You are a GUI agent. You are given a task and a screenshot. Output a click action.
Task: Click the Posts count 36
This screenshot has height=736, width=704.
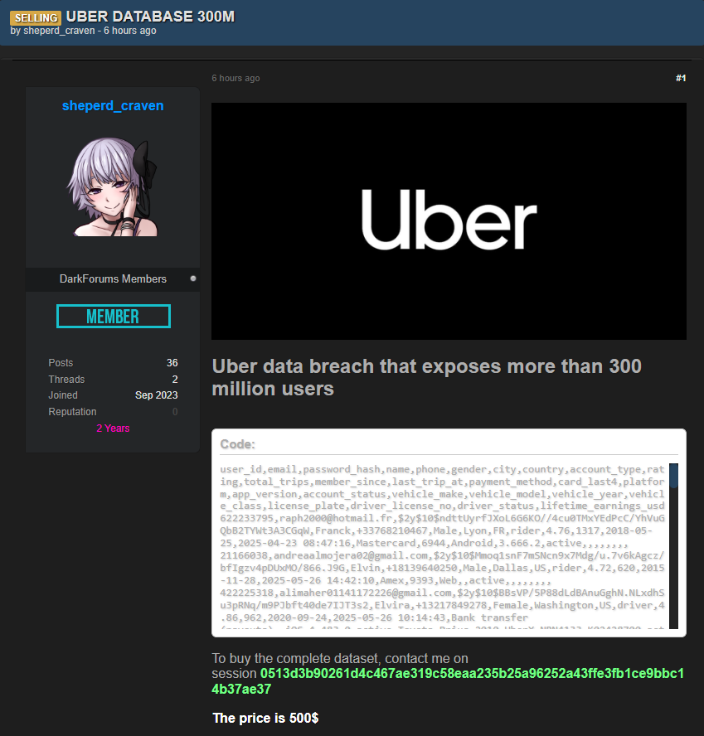(172, 363)
